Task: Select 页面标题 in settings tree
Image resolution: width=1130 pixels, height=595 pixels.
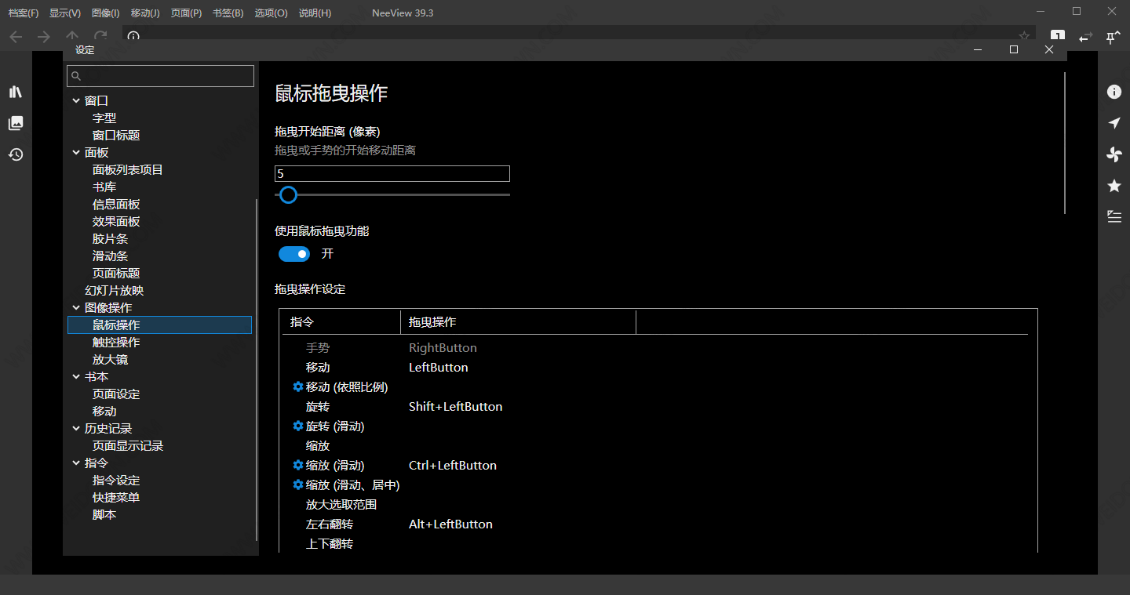Action: click(116, 273)
